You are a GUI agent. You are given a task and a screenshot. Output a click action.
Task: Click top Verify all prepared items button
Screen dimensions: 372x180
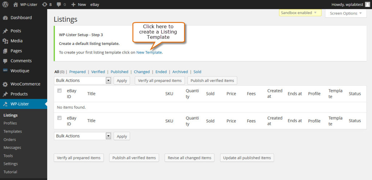[x=160, y=81]
